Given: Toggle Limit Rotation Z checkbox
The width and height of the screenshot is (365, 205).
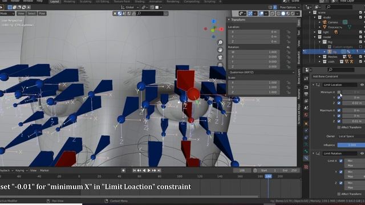Looking at the screenshot, I should (x=341, y=183).
